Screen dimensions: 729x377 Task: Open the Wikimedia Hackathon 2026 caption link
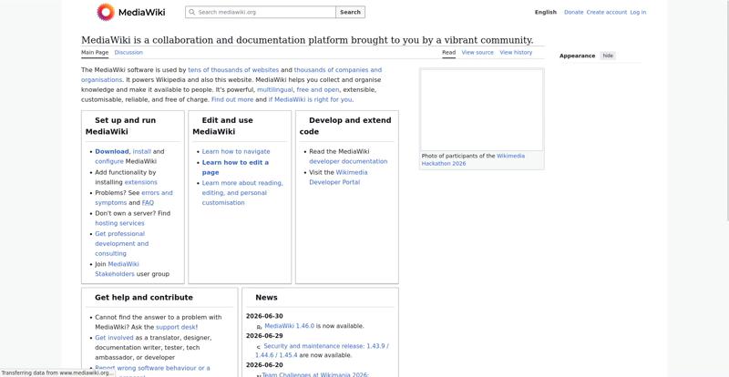[x=473, y=159]
